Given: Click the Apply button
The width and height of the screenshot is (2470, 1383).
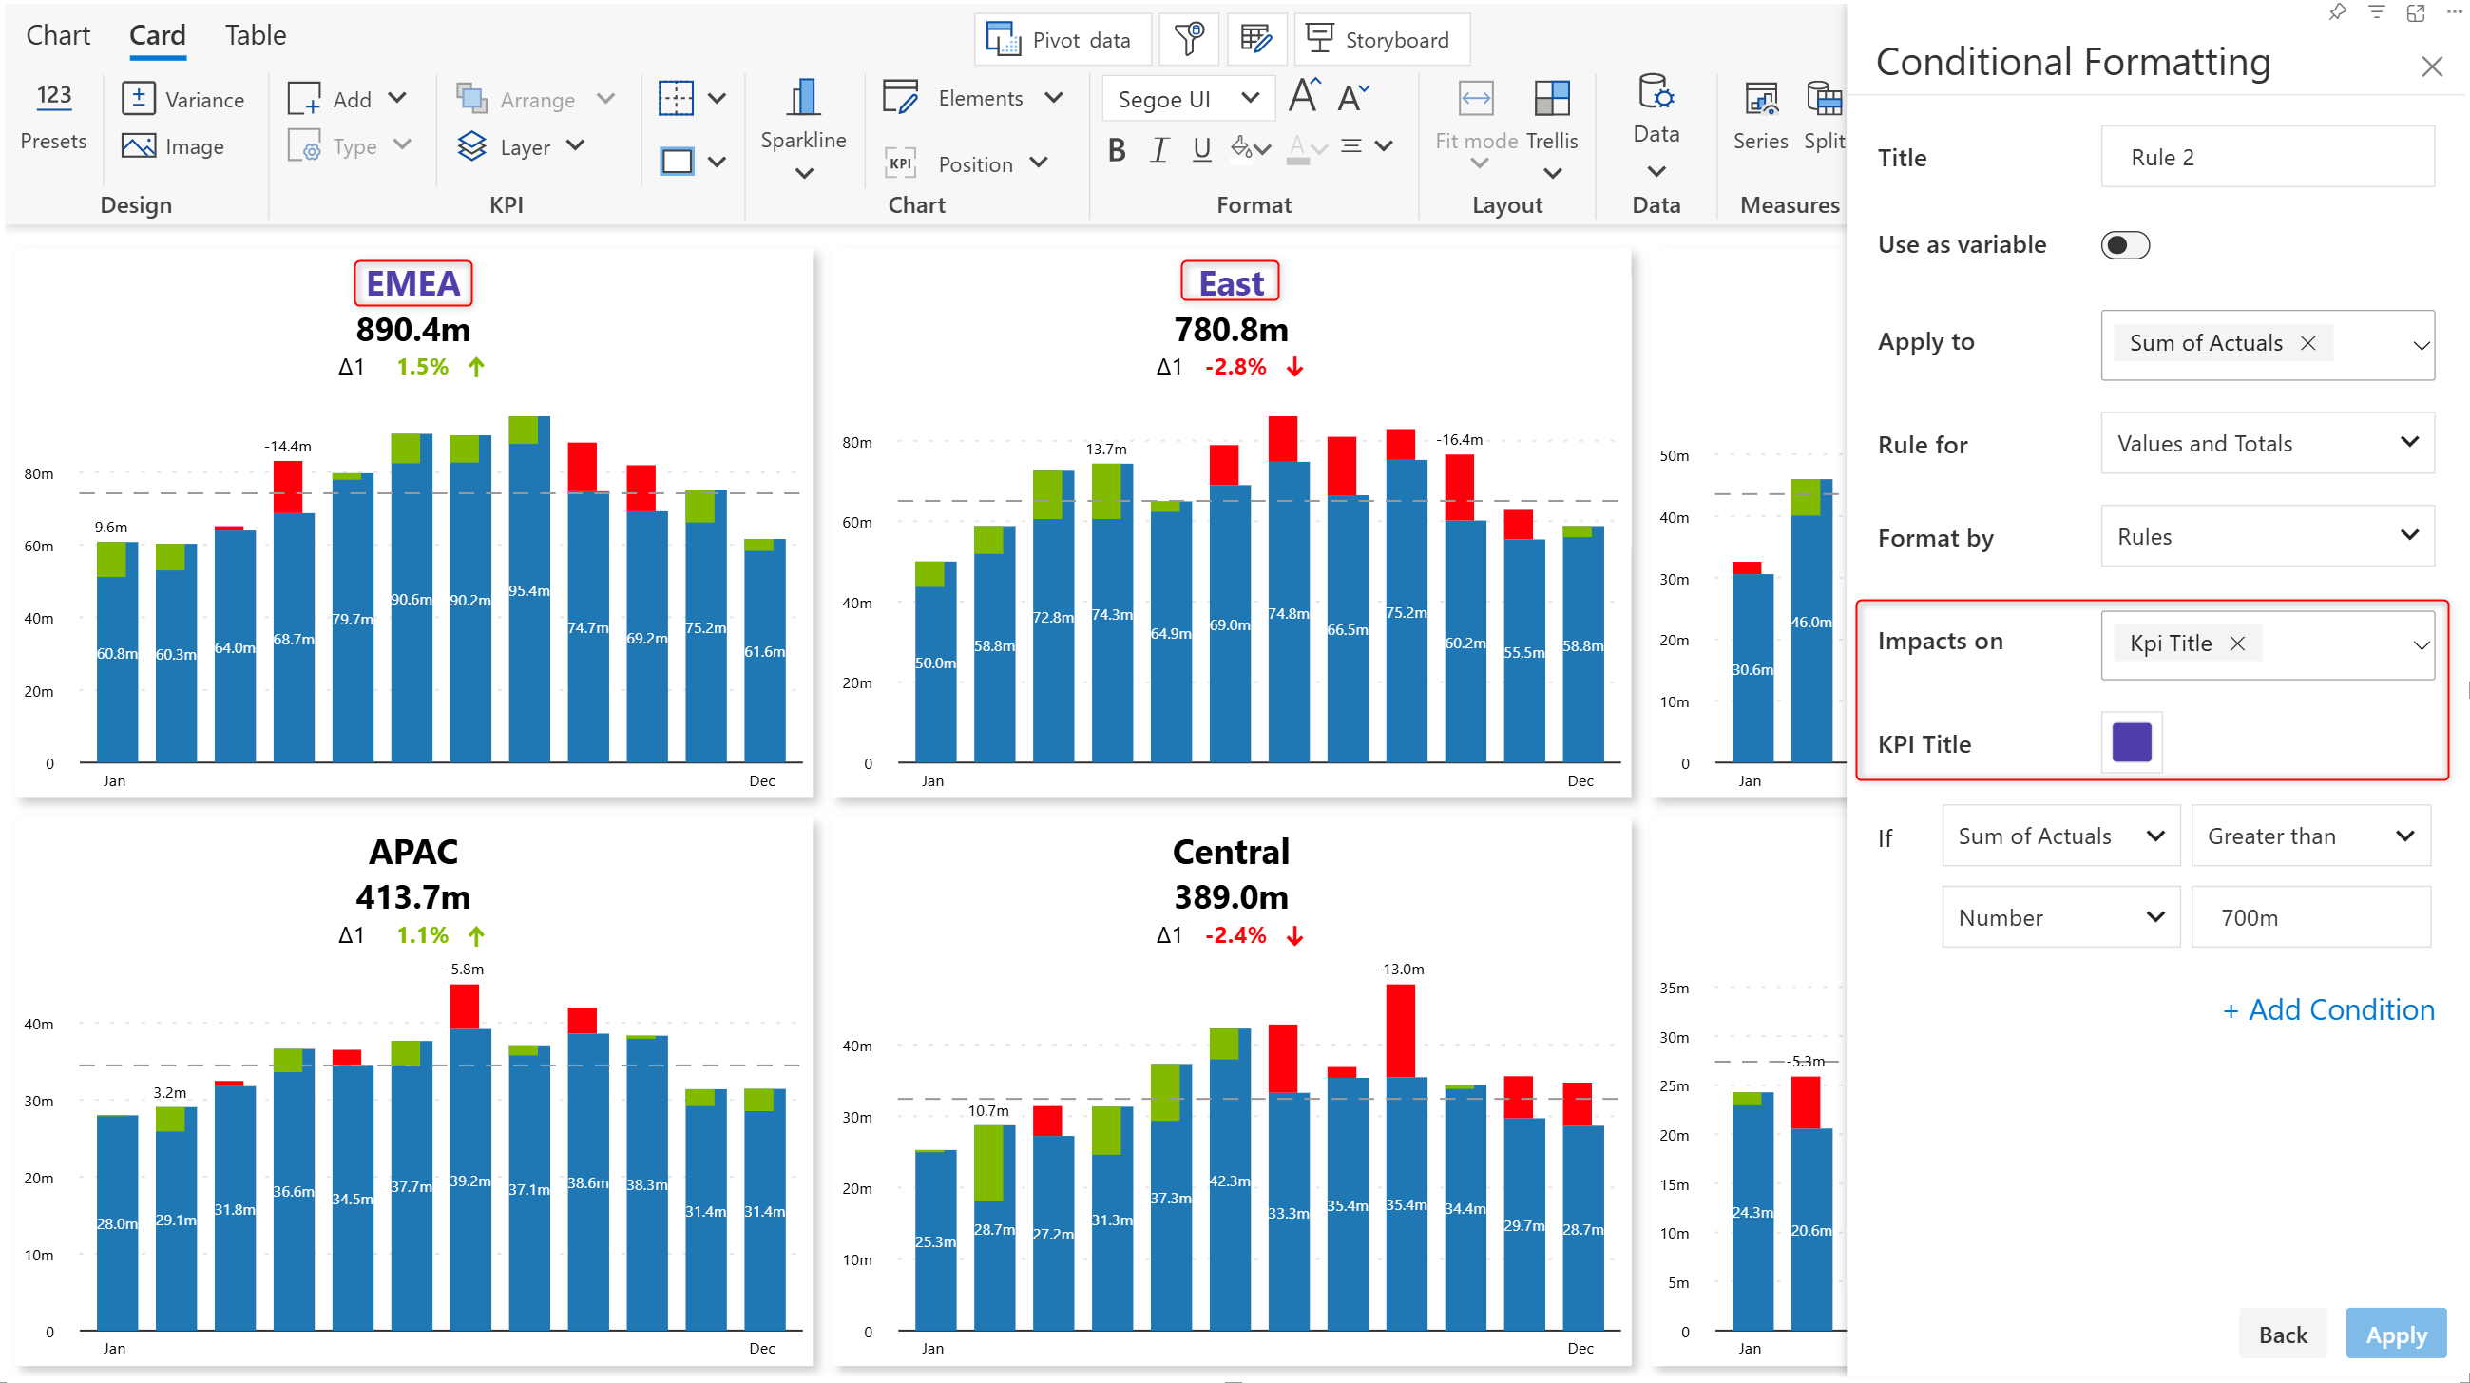Looking at the screenshot, I should pos(2394,1335).
